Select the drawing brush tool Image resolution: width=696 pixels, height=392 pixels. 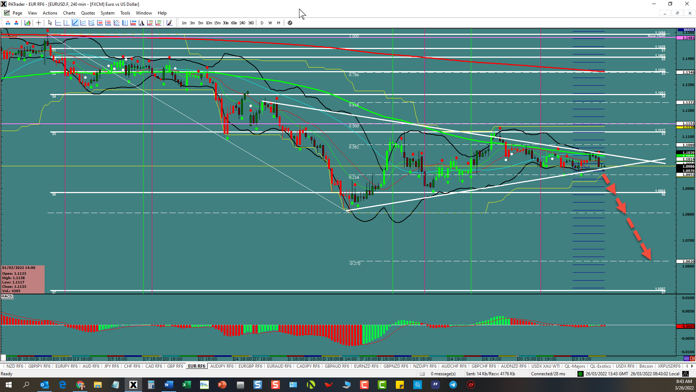[169, 23]
